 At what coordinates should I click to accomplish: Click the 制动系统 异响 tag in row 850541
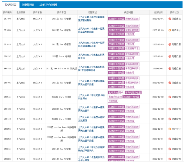point(116,93)
